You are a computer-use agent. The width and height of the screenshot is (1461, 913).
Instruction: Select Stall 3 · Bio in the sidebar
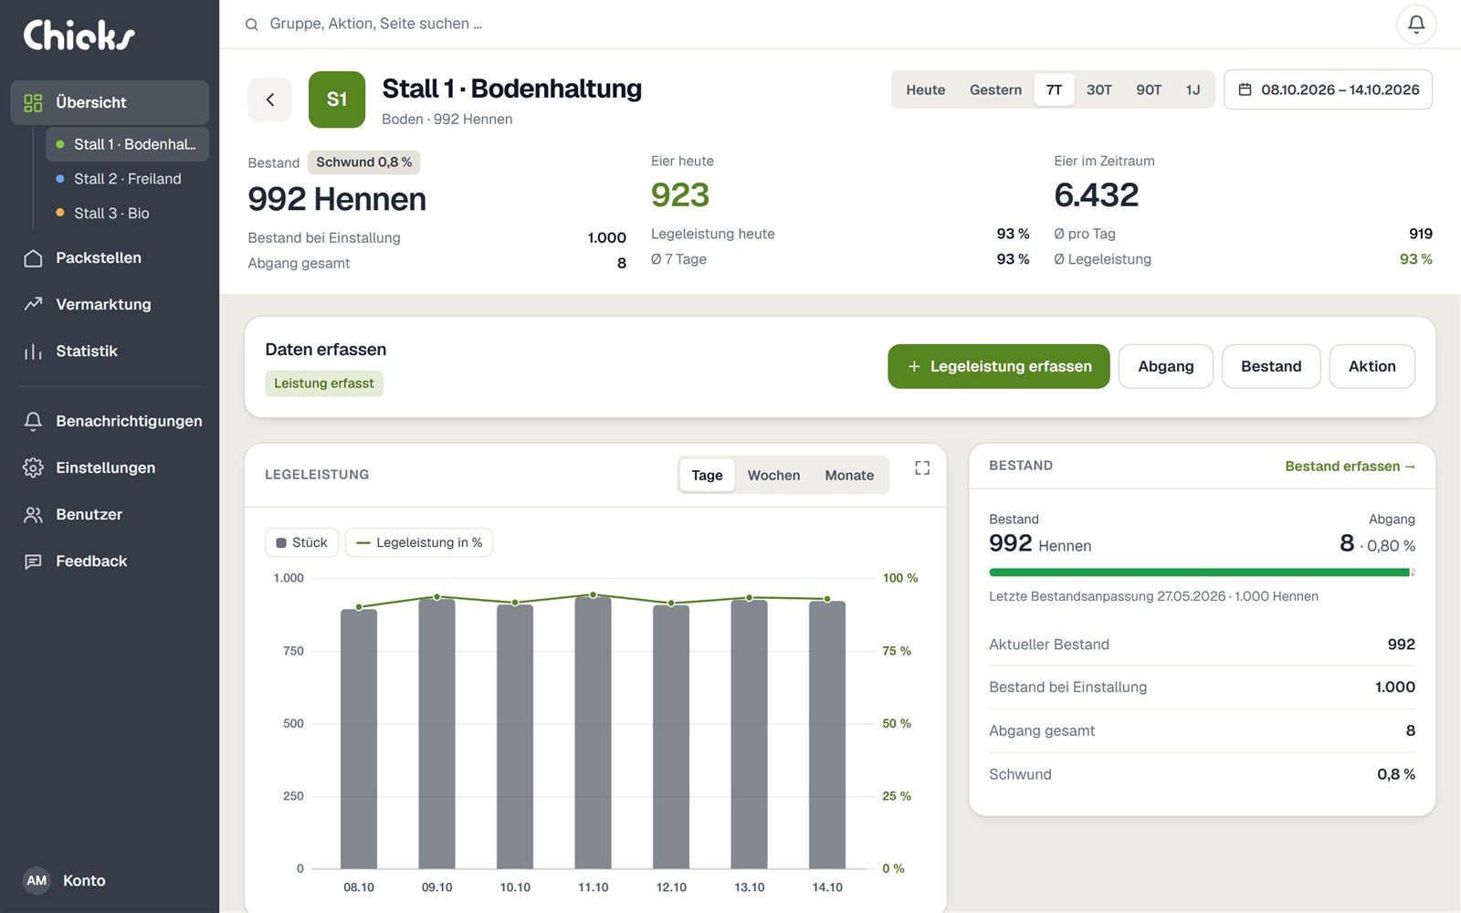click(x=127, y=213)
